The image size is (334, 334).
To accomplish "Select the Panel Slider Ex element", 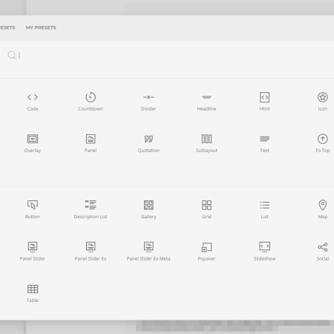I will coord(91,252).
